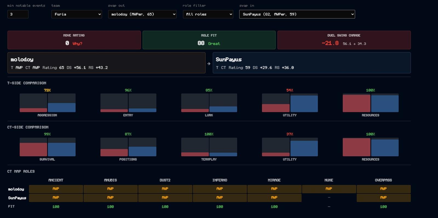The height and width of the screenshot is (218, 438).
Task: Click the min notable events input
Action: pyautogui.click(x=18, y=14)
